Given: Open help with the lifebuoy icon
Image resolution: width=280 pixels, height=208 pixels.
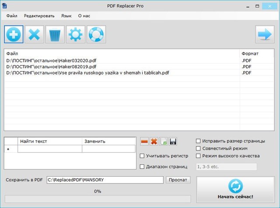Looking at the screenshot, I should point(96,34).
